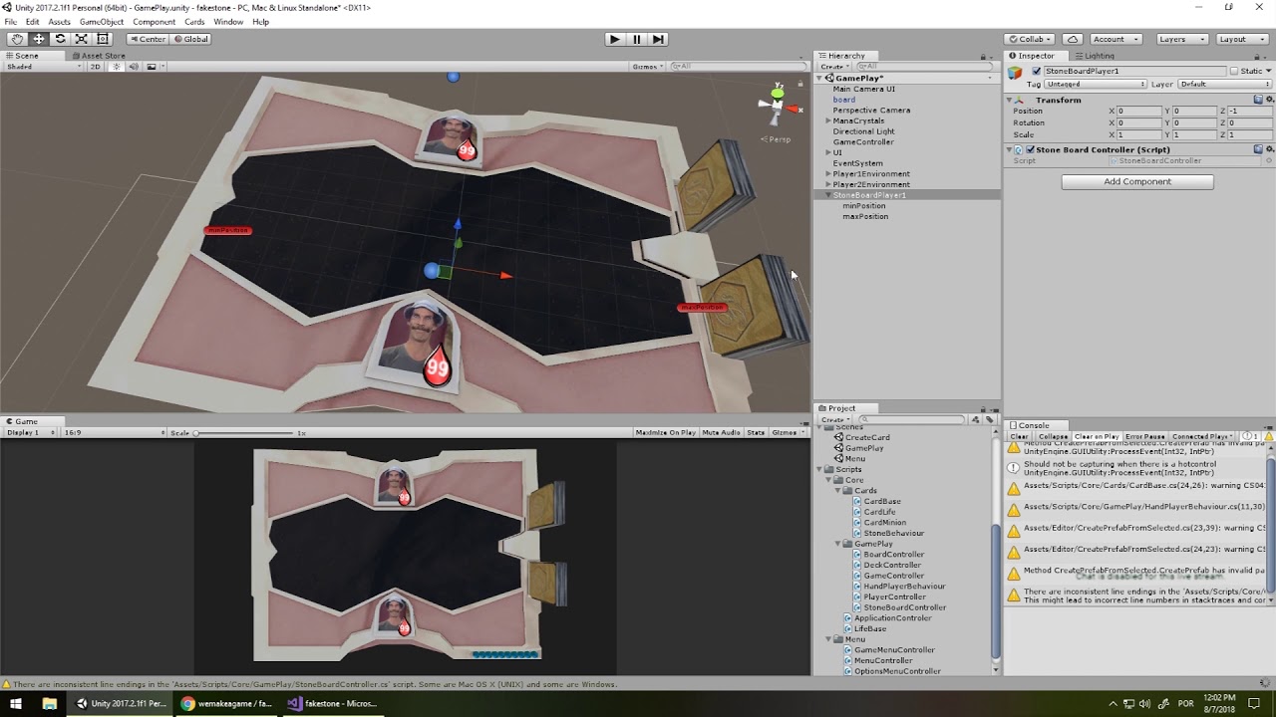
Task: Open the Layer dropdown in Inspector
Action: pos(1225,84)
